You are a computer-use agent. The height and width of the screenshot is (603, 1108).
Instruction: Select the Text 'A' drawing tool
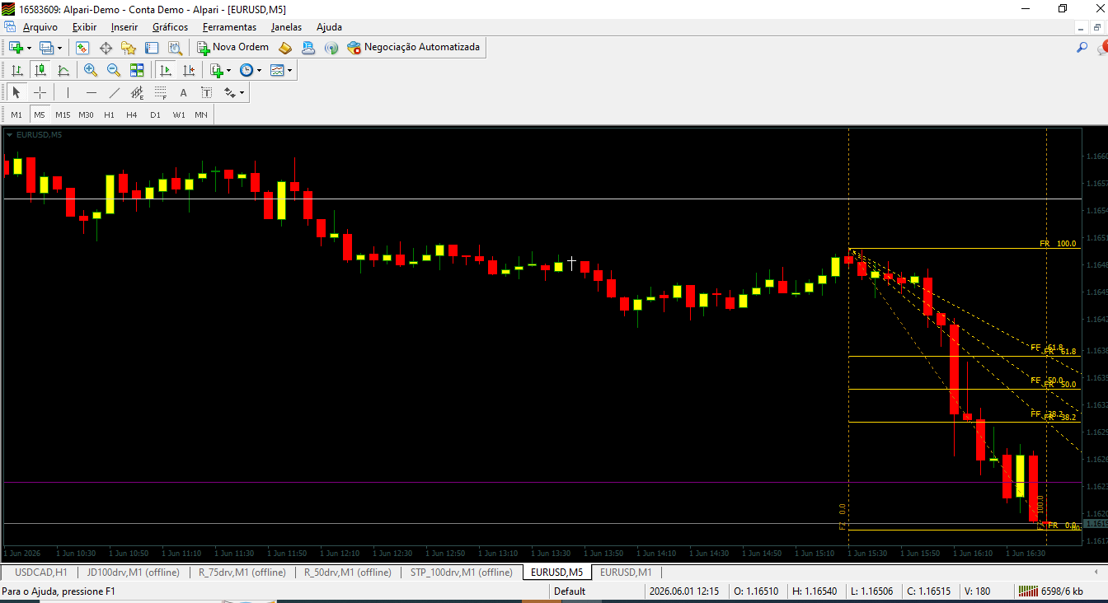point(183,92)
